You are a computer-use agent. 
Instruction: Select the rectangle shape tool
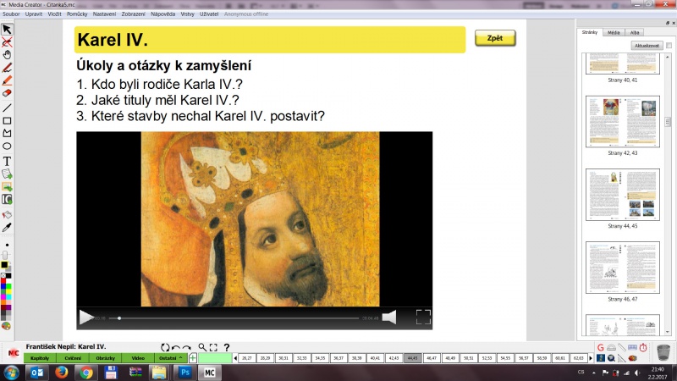(x=7, y=120)
